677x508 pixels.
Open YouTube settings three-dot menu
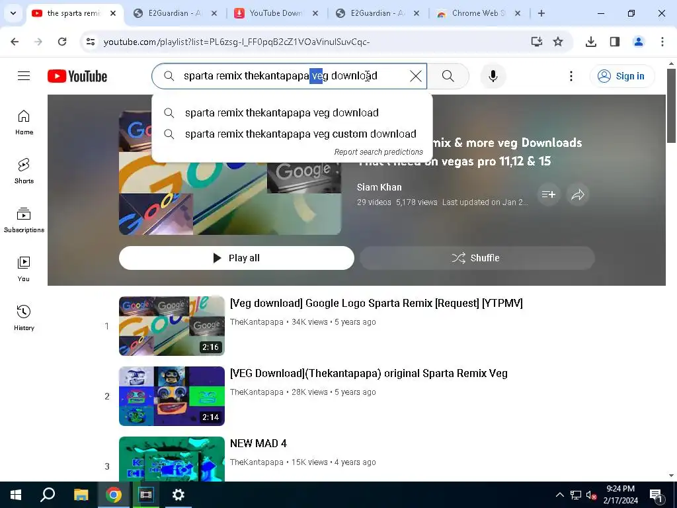tap(571, 76)
